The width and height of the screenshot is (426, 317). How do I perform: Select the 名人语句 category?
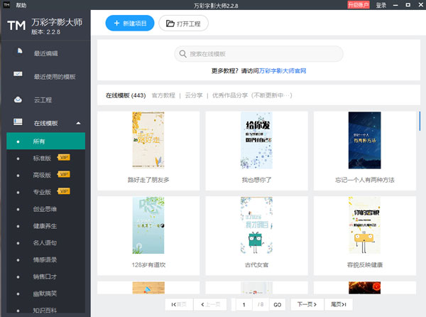tap(45, 242)
